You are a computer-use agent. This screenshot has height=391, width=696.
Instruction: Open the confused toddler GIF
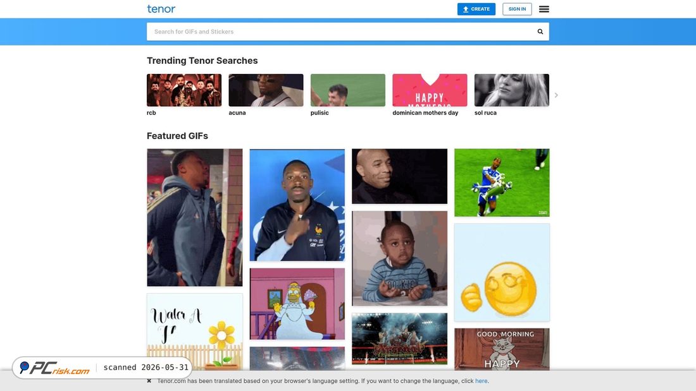pyautogui.click(x=399, y=258)
